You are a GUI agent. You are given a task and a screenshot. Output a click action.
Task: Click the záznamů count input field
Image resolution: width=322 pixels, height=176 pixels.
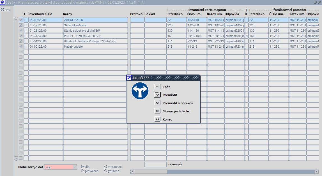tap(155, 165)
